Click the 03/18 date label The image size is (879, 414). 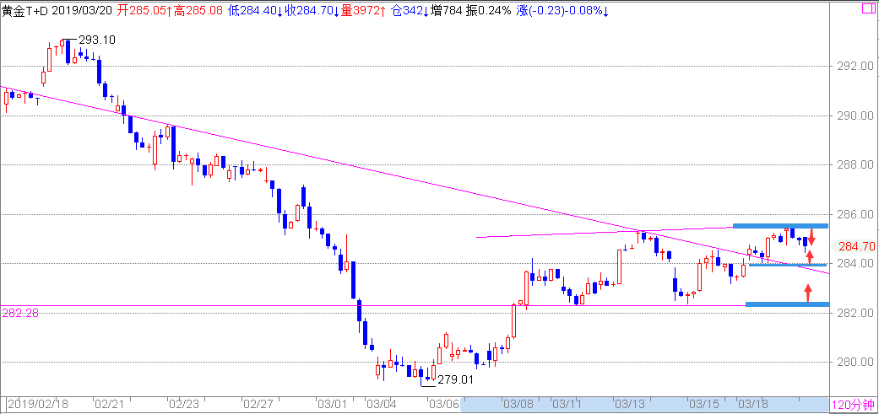pos(751,404)
